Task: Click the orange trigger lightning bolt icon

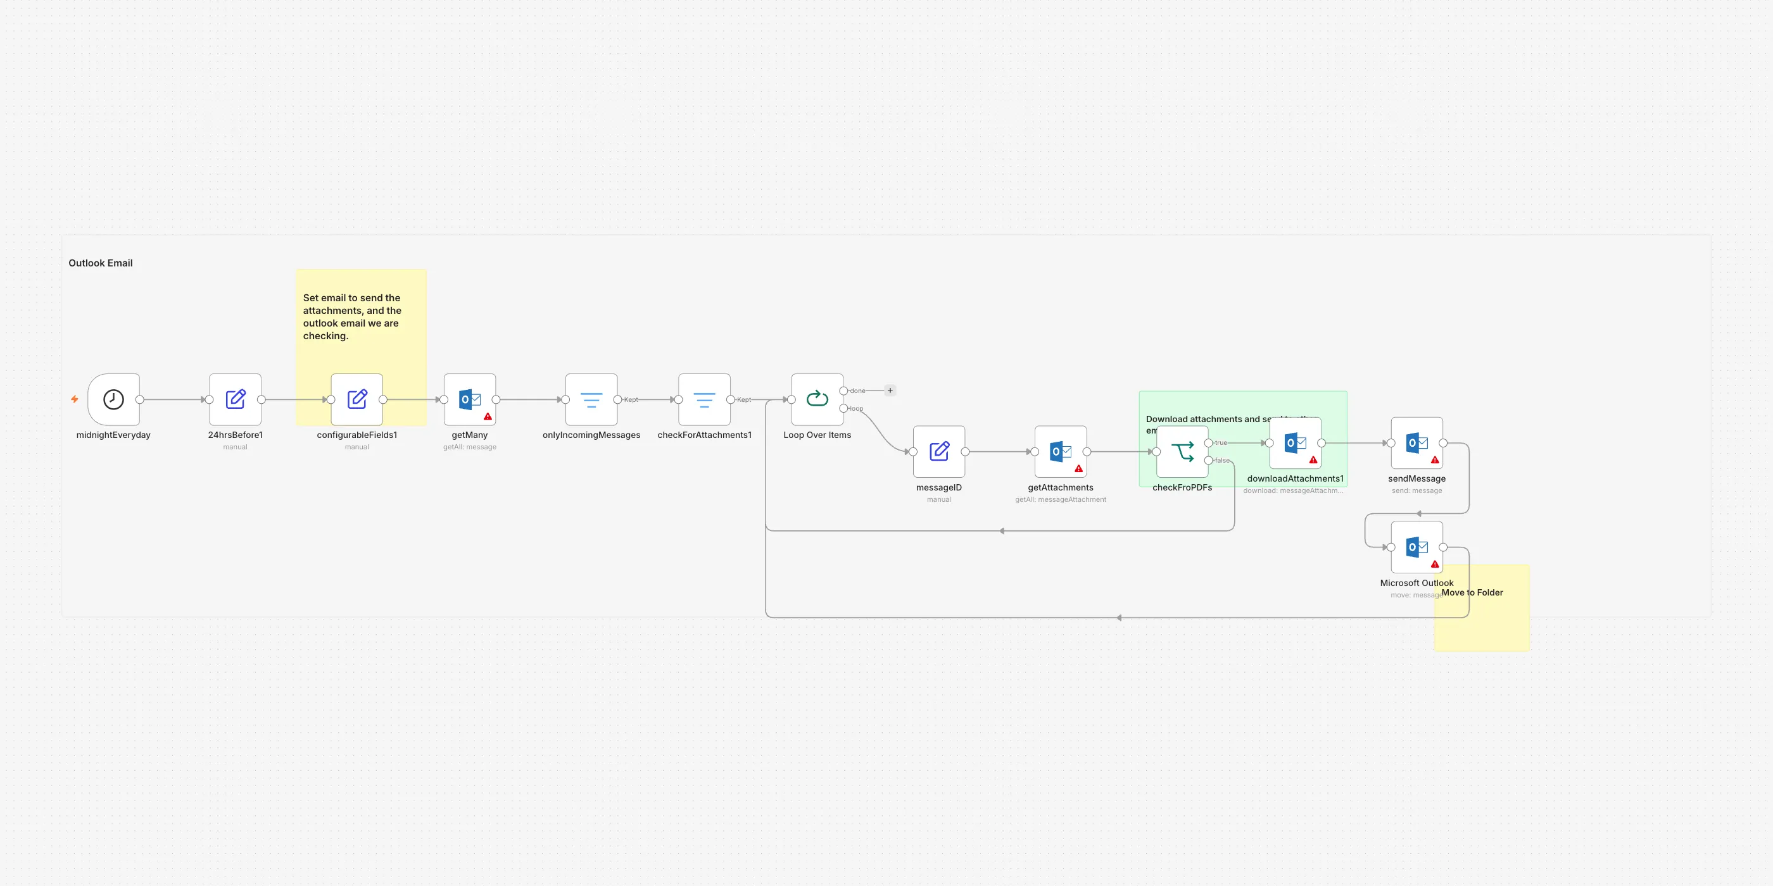Action: (74, 399)
